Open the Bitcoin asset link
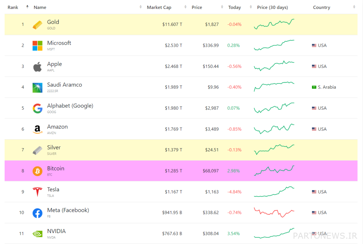 [x=56, y=168]
